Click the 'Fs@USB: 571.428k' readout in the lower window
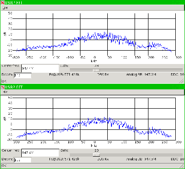 64,159
